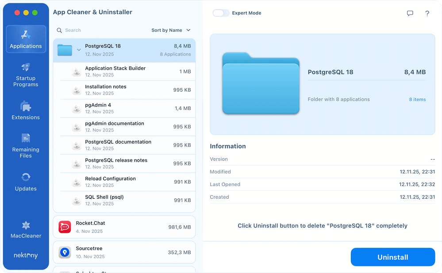Screen dimensions: 442x273
Task: Open the Startup Programs section
Action: 26,75
